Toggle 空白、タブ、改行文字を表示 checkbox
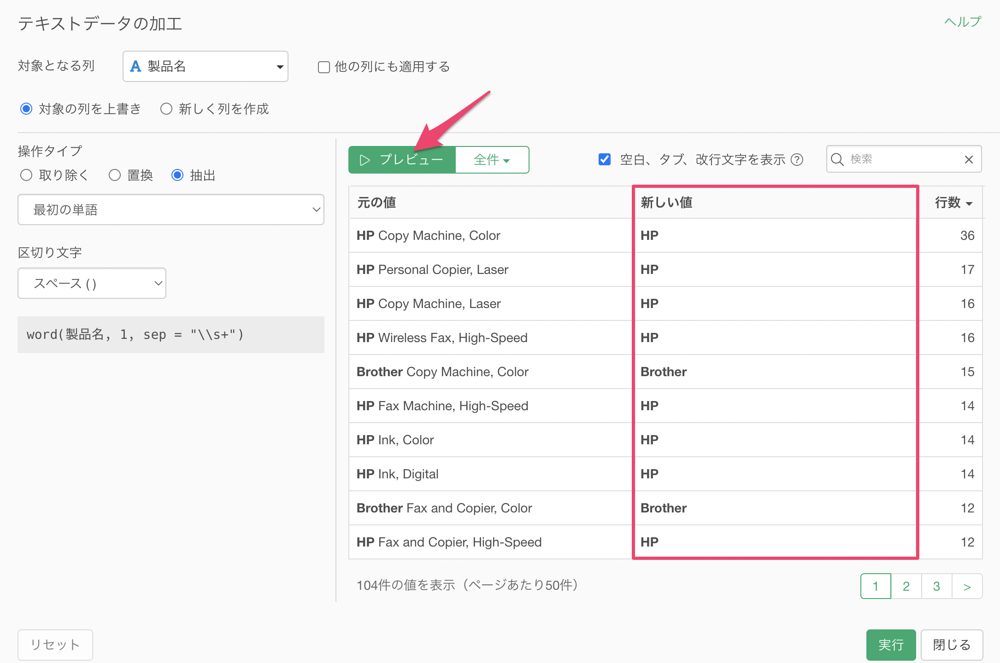The width and height of the screenshot is (1000, 663). tap(605, 159)
